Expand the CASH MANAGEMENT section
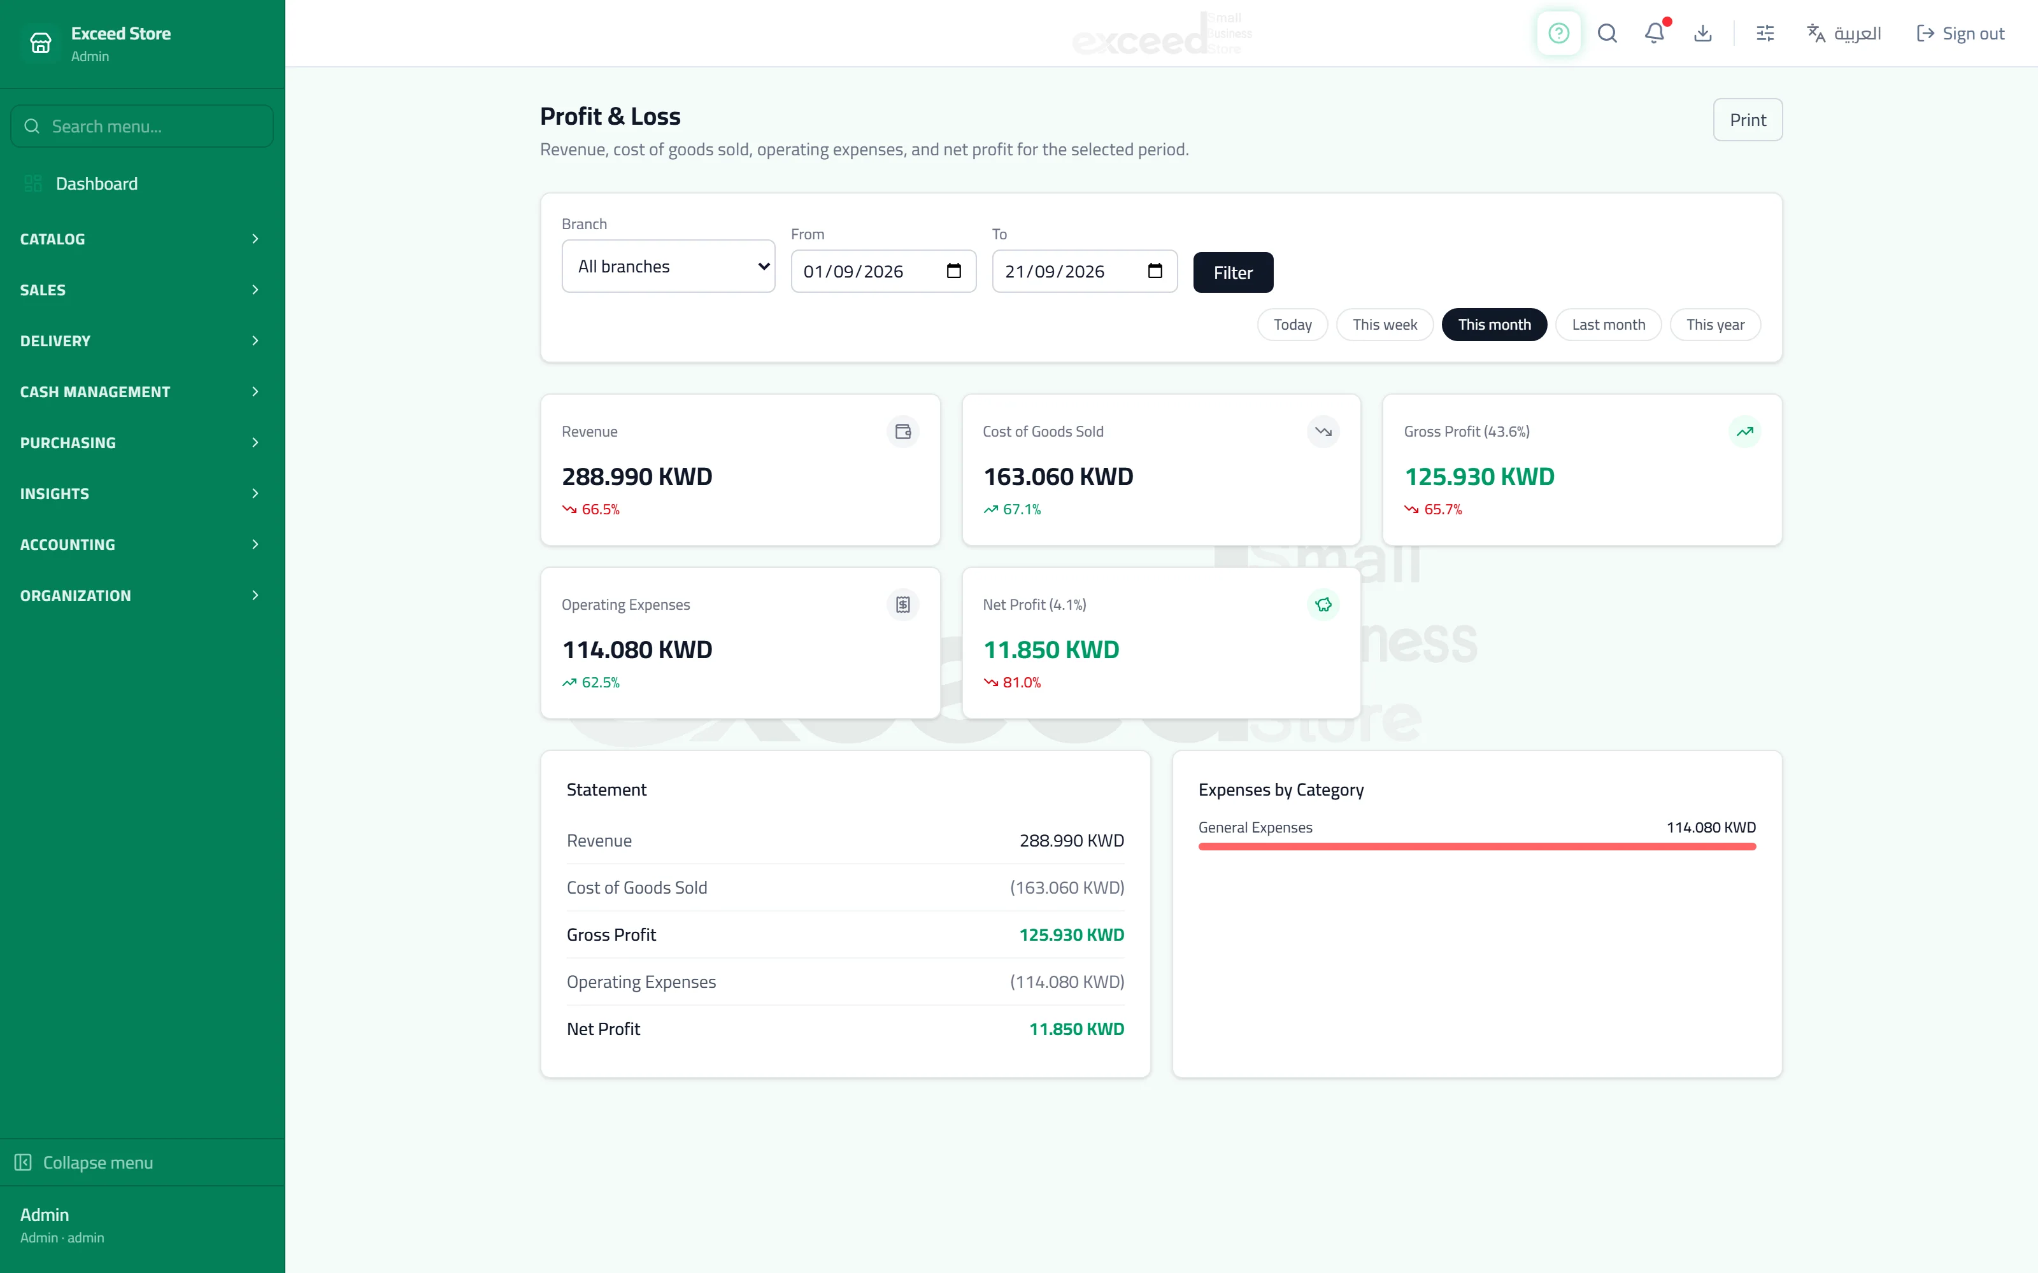 tap(141, 391)
